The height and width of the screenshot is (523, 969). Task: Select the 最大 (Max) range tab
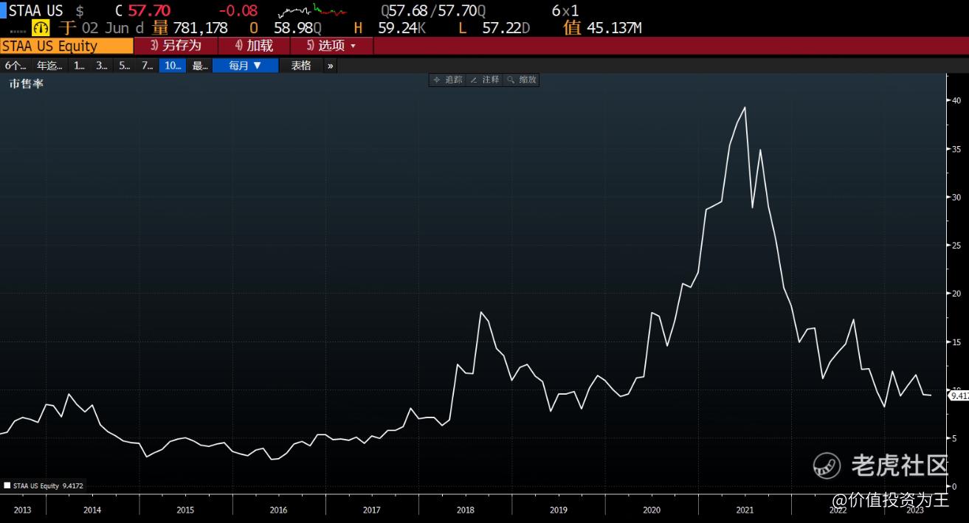click(200, 66)
